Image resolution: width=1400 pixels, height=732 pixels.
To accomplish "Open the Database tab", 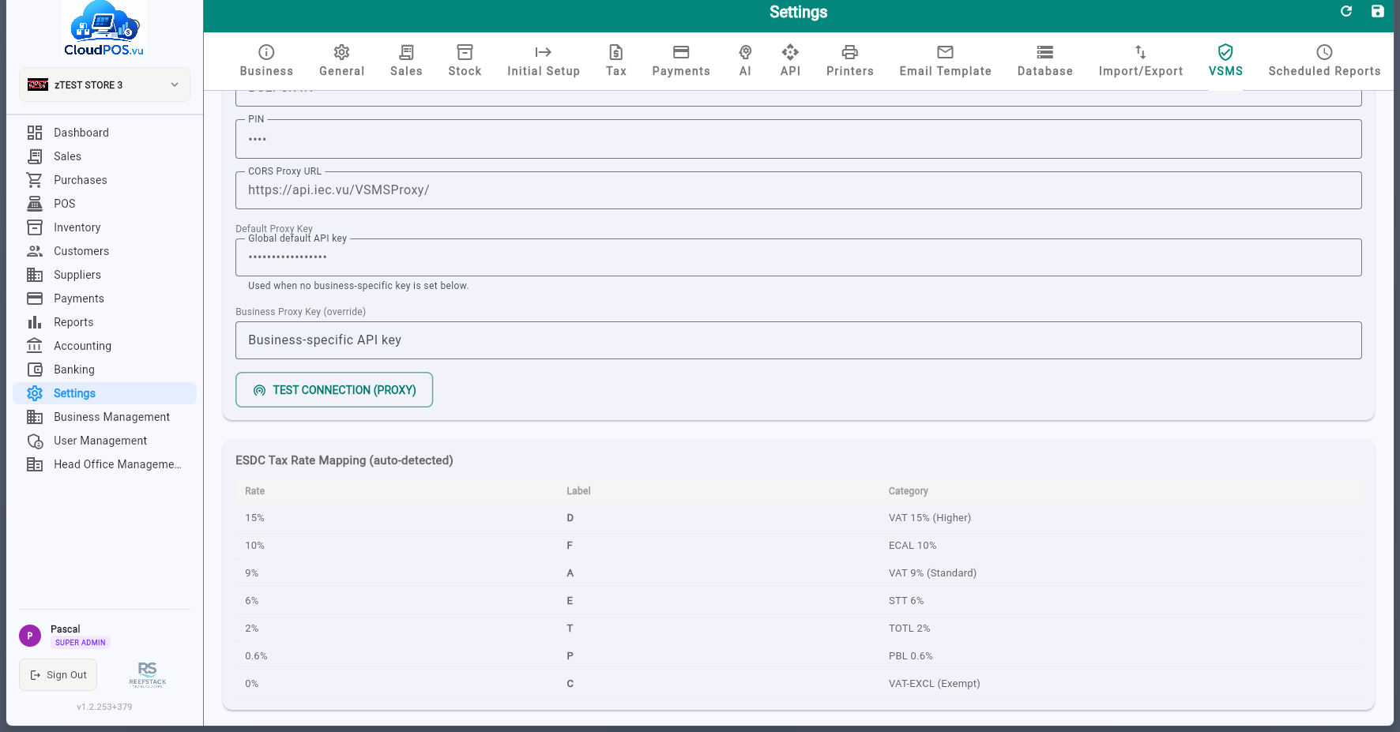I will coord(1044,62).
